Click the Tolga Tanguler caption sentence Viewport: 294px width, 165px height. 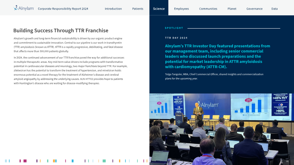click(x=214, y=76)
